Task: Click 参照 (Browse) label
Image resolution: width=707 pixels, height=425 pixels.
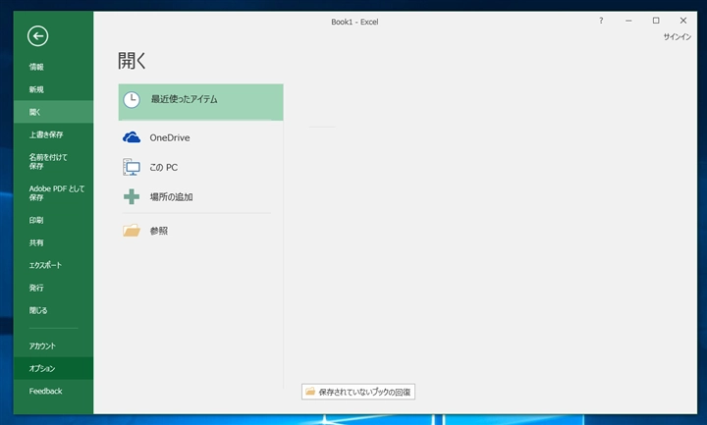Action: coord(159,231)
